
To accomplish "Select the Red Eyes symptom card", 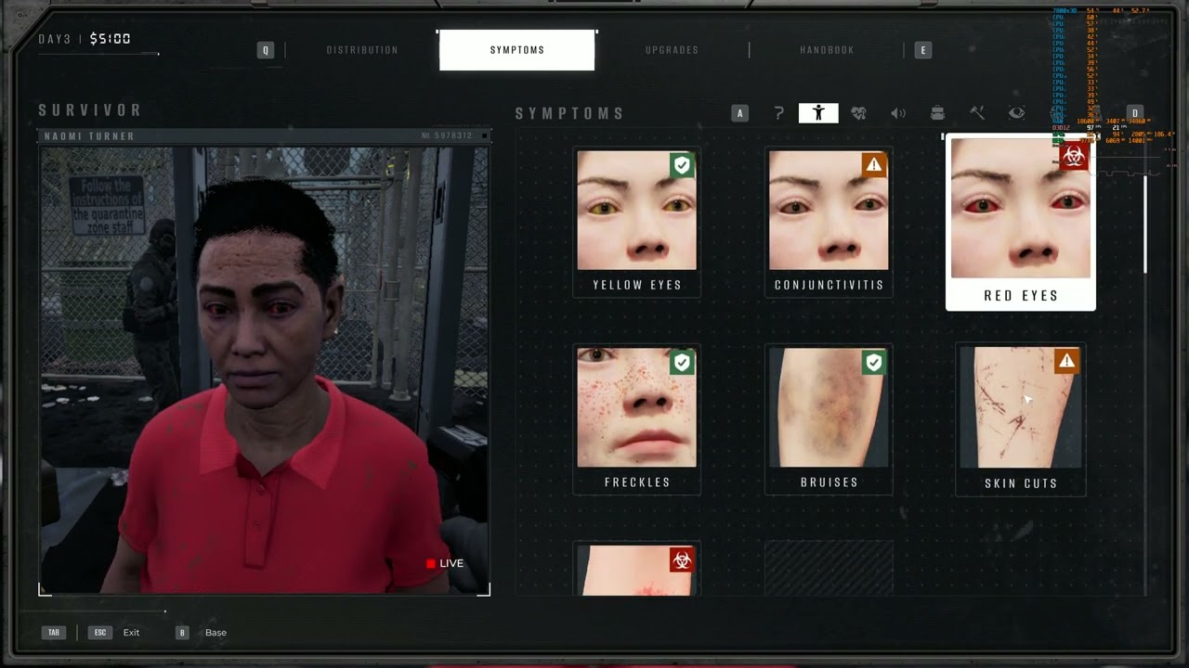I will [x=1021, y=223].
